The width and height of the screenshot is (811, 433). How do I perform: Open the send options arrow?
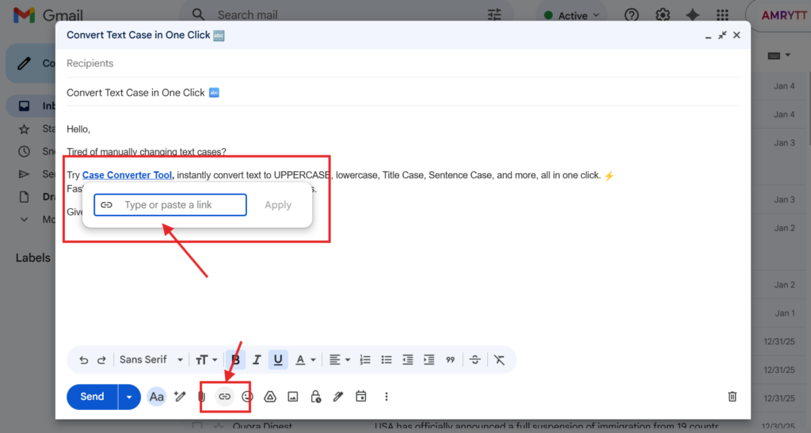pyautogui.click(x=129, y=397)
